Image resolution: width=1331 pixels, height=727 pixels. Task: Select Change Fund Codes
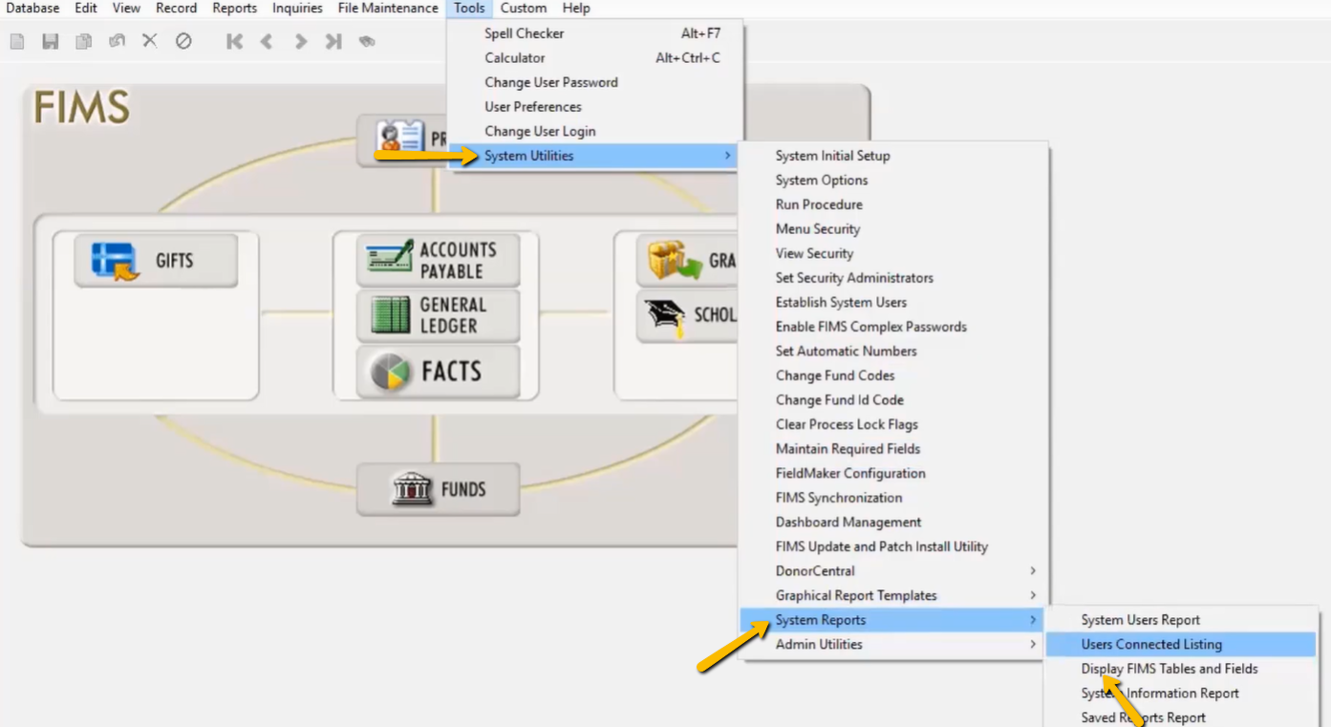tap(893, 375)
